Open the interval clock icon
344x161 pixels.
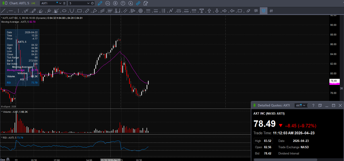(x=92, y=3)
